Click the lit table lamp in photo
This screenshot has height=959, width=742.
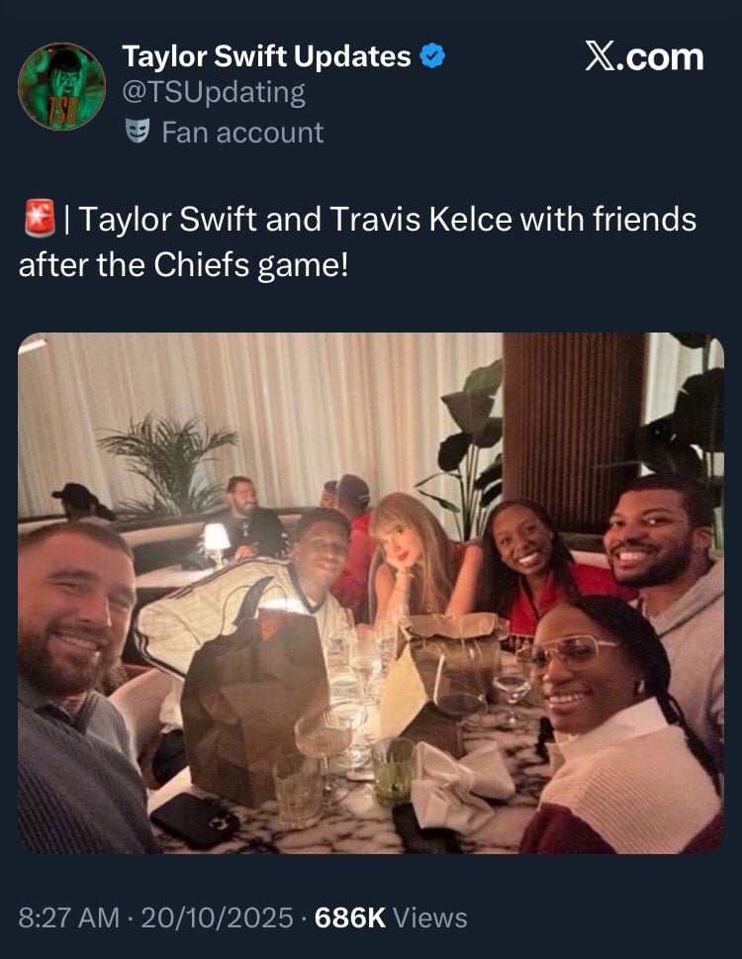[216, 537]
